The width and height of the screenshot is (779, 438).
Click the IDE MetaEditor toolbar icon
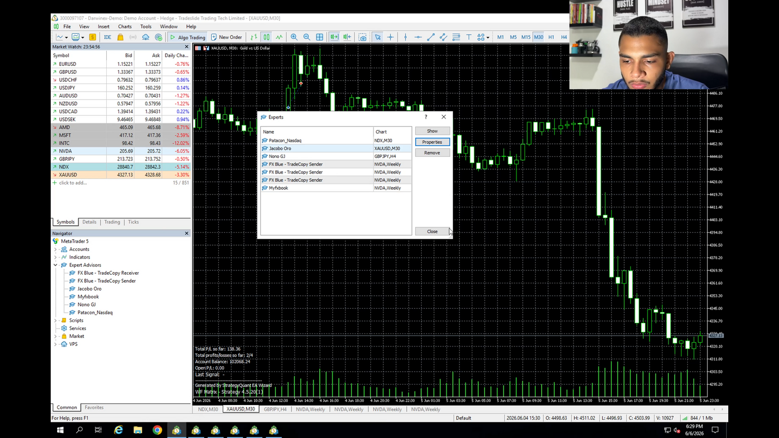click(107, 37)
